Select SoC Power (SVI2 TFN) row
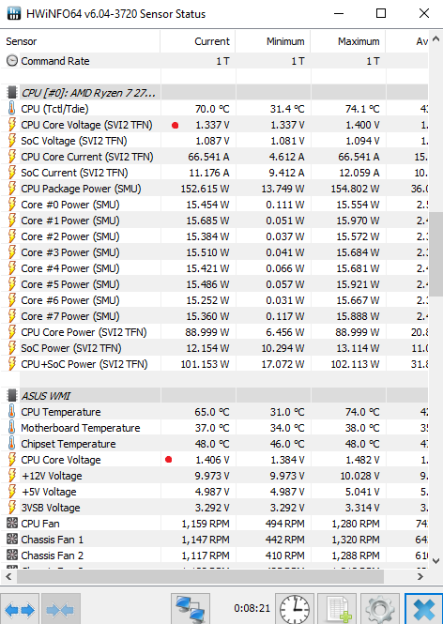443x624 pixels. (214, 348)
